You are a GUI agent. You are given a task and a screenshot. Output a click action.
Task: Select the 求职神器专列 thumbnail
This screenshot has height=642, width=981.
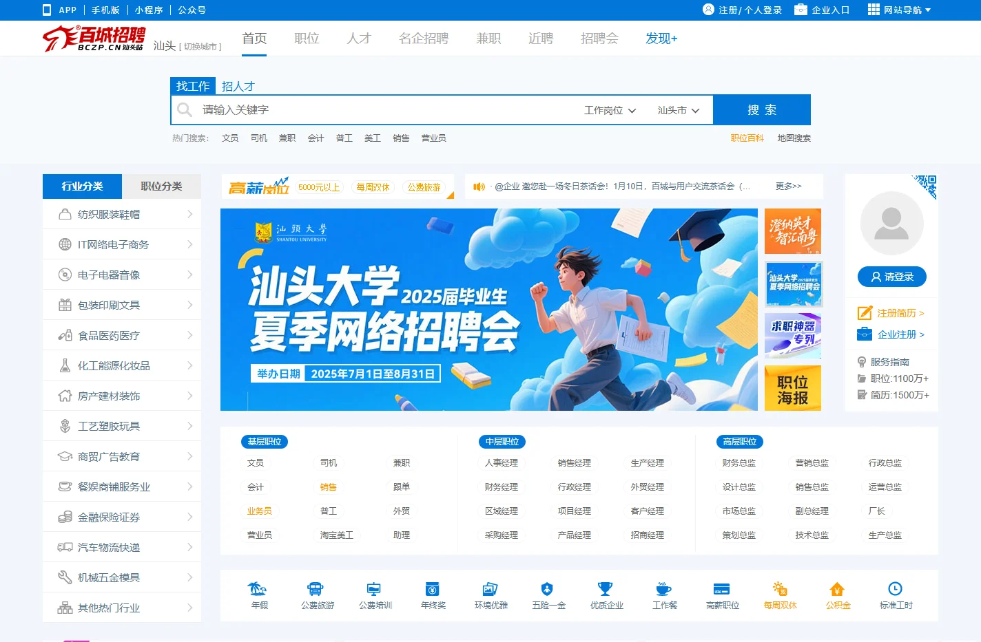793,336
